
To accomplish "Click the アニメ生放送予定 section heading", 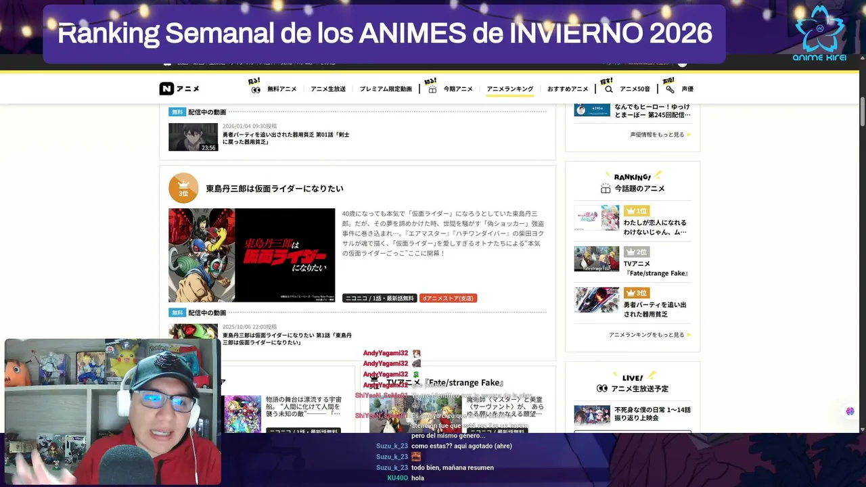I will click(640, 389).
